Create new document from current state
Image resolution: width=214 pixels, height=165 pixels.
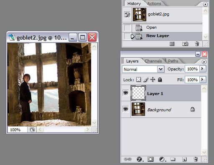coord(172,44)
